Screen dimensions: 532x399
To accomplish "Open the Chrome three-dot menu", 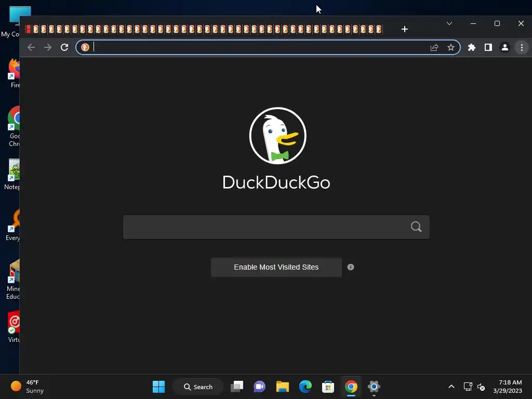I will click(522, 47).
